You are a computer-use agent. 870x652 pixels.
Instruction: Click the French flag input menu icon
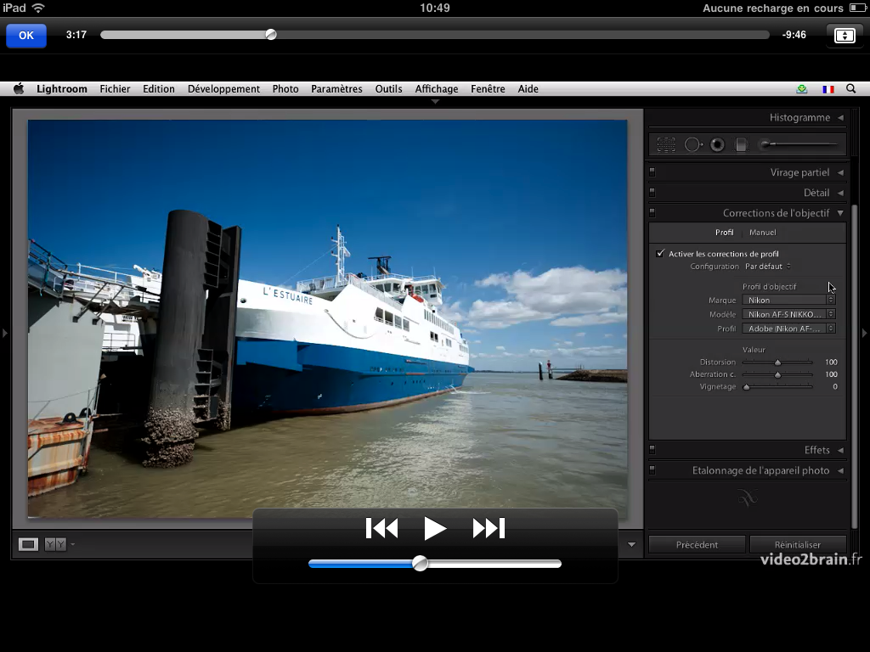click(x=828, y=89)
